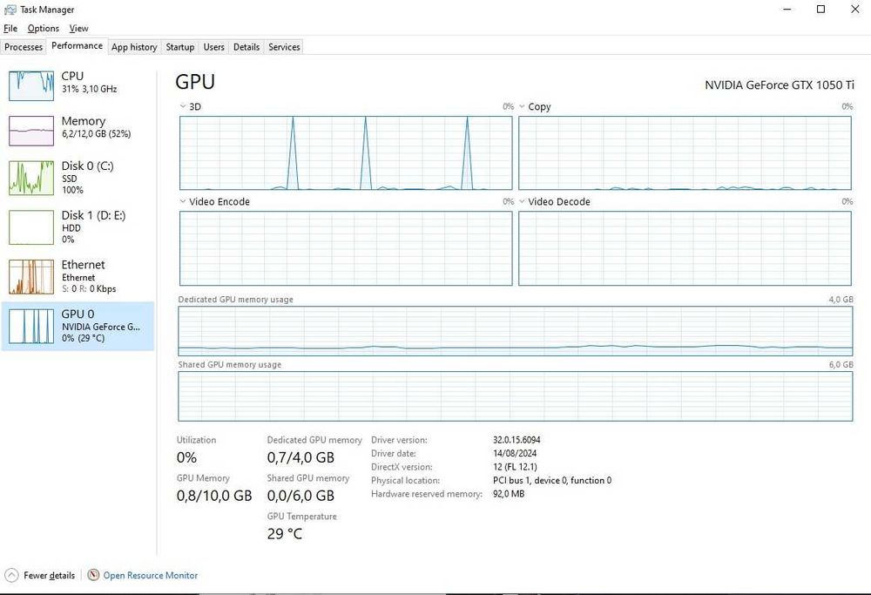Click the Open Resource Monitor link

151,575
